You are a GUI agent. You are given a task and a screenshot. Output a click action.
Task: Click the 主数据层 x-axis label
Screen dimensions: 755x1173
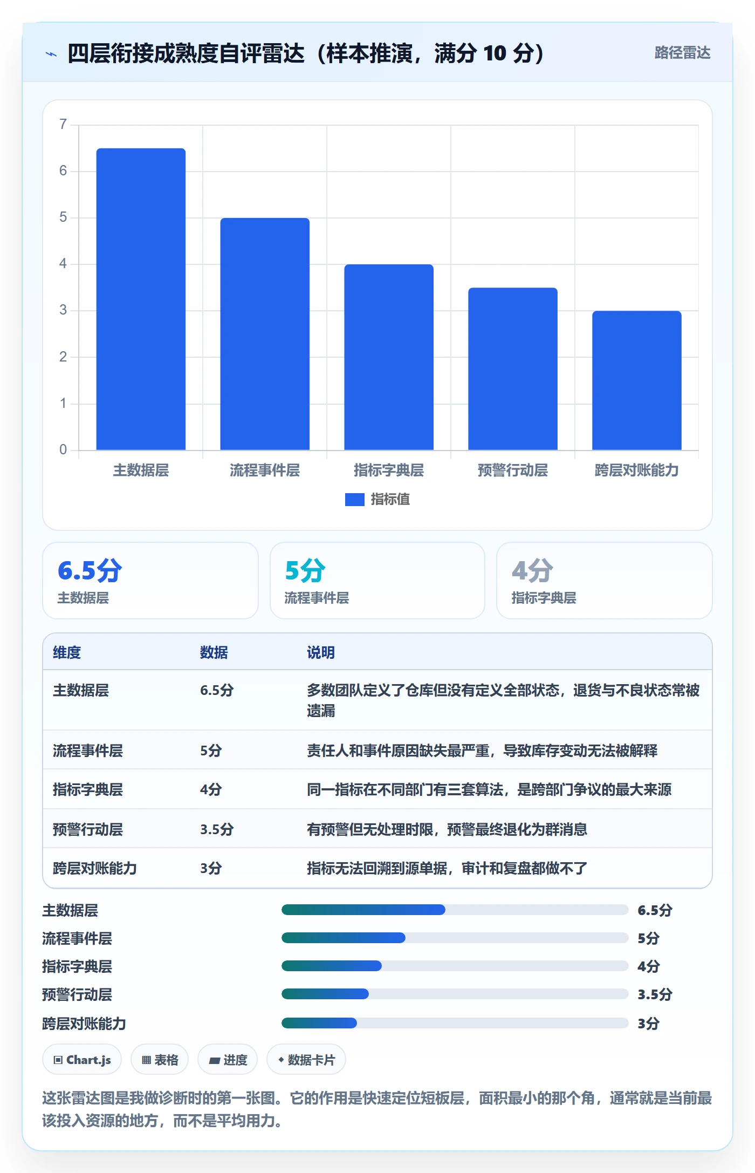tap(141, 470)
